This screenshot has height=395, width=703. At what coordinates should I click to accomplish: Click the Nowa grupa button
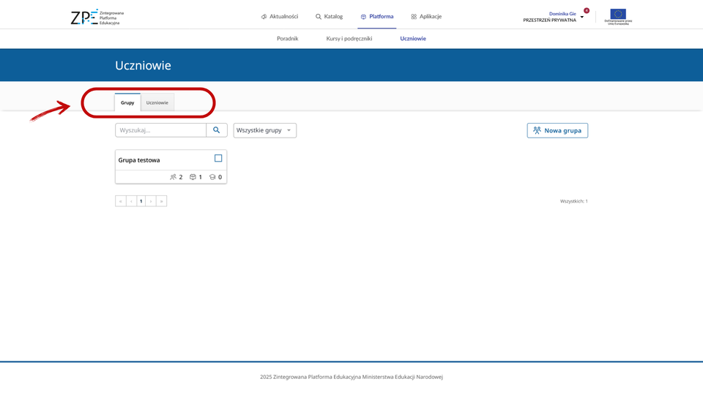pyautogui.click(x=557, y=130)
